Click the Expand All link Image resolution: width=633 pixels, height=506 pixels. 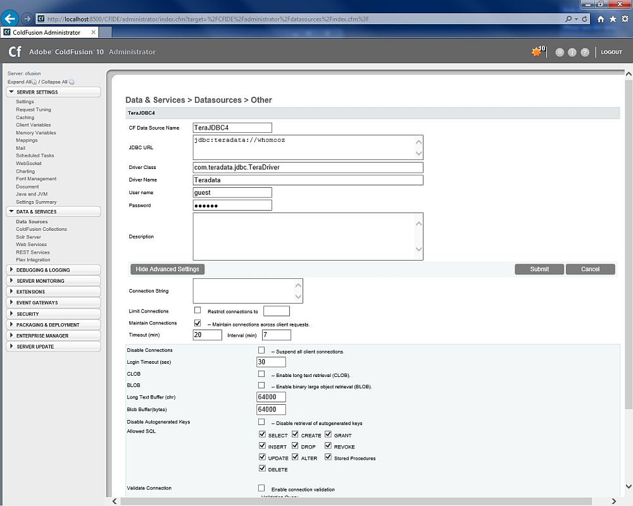19,82
